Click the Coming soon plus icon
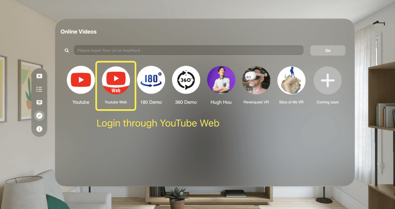 328,80
